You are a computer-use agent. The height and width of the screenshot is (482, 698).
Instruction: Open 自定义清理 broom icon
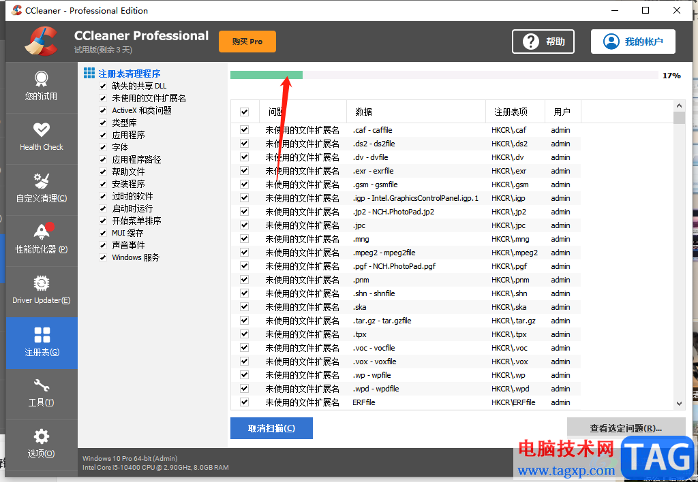42,181
